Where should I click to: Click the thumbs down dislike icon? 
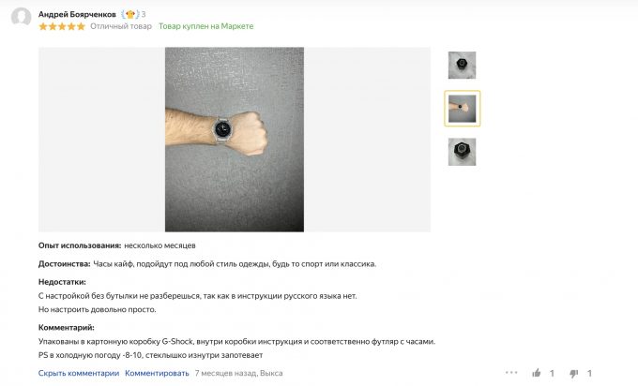(x=573, y=373)
